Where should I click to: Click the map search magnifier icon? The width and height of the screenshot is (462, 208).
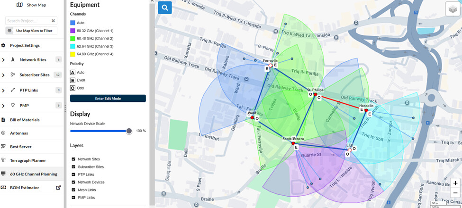165,8
